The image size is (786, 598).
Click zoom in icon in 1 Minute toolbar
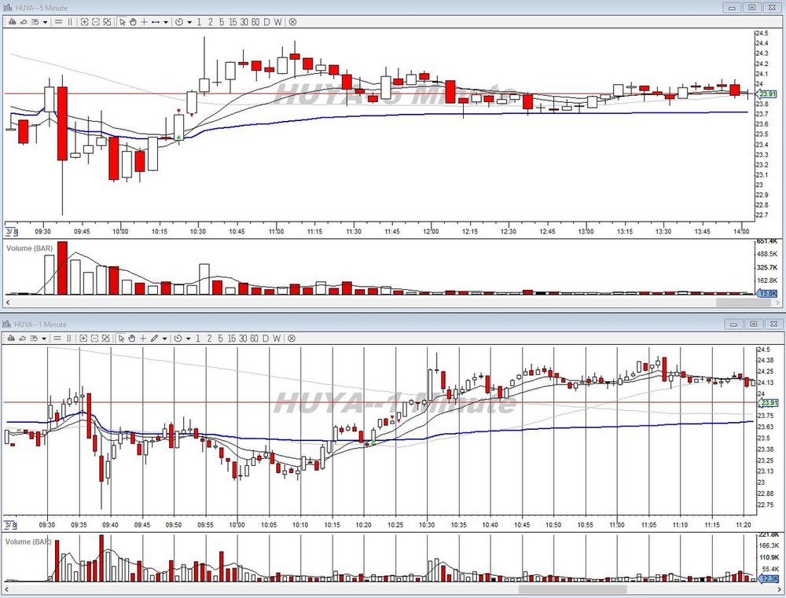[83, 339]
